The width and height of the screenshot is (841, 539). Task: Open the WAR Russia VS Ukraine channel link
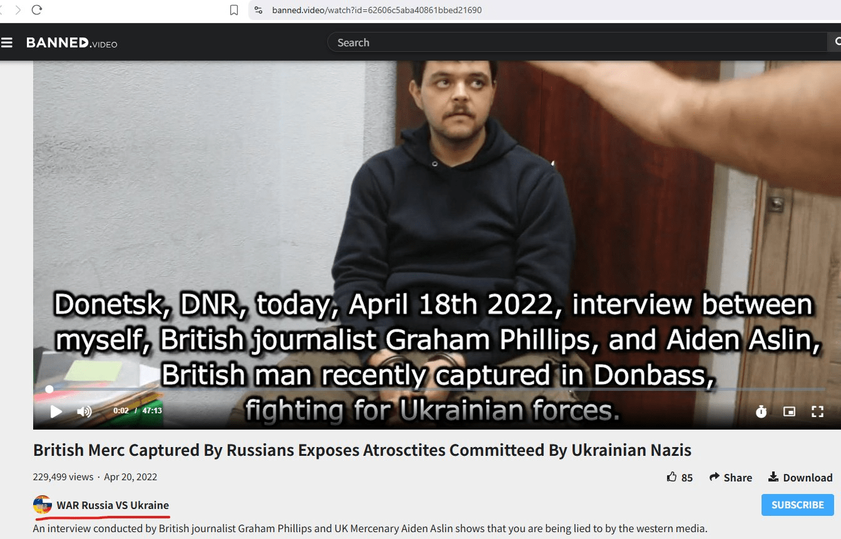click(113, 505)
